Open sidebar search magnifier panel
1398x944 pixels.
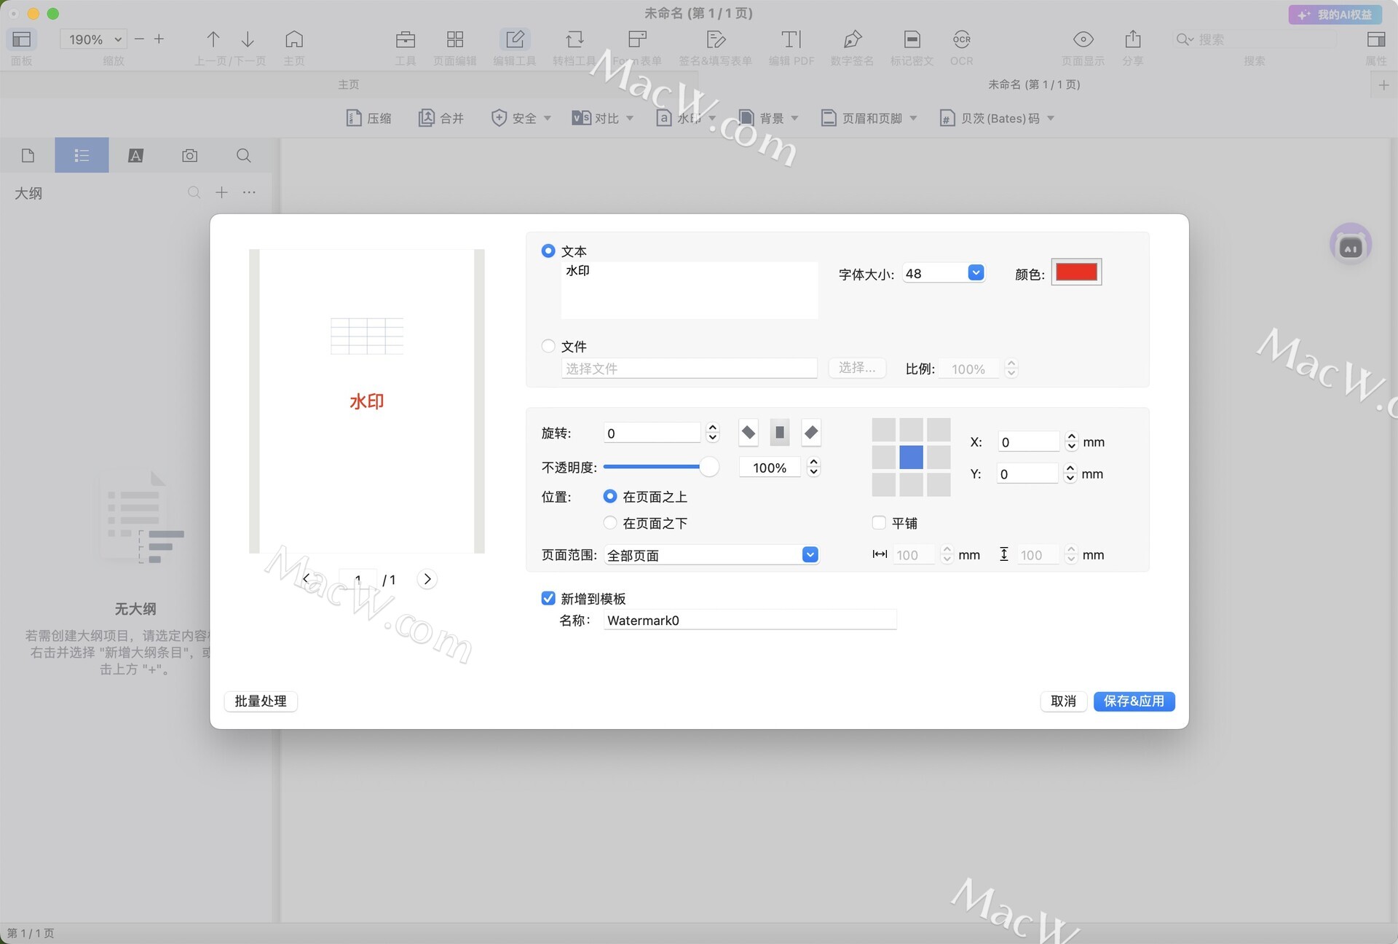244,155
